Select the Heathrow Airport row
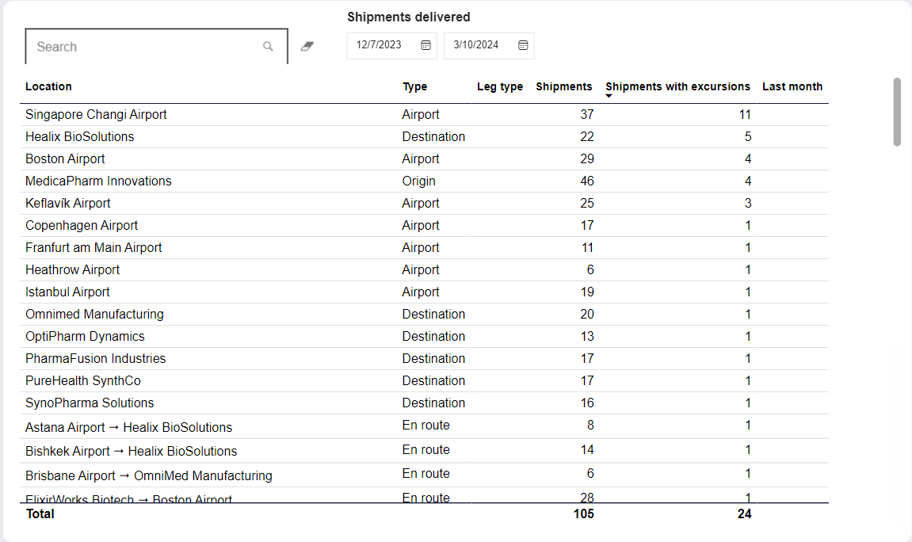912x542 pixels. (x=424, y=270)
